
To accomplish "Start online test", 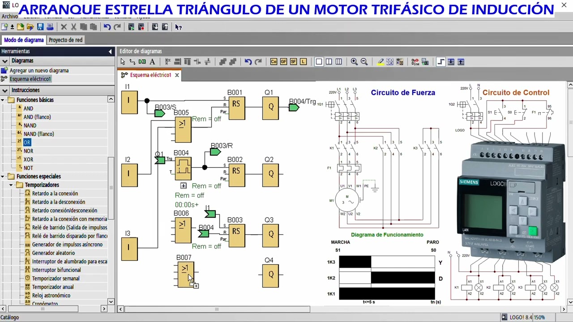I will point(425,62).
